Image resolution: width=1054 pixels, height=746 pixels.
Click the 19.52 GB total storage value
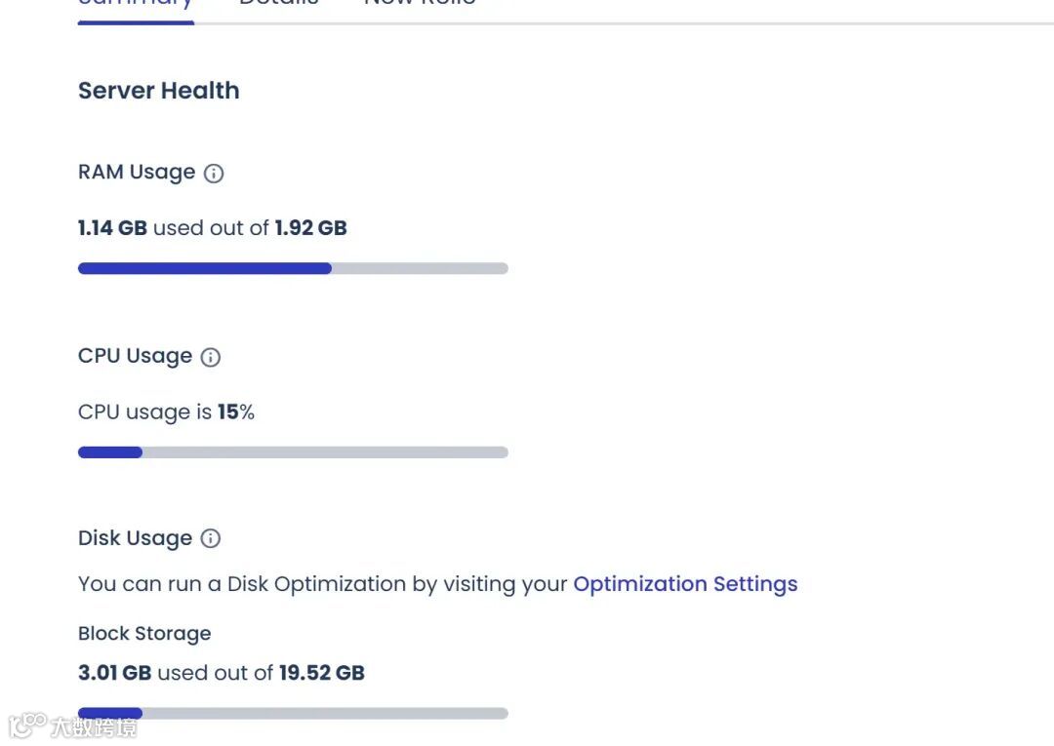[x=321, y=673]
